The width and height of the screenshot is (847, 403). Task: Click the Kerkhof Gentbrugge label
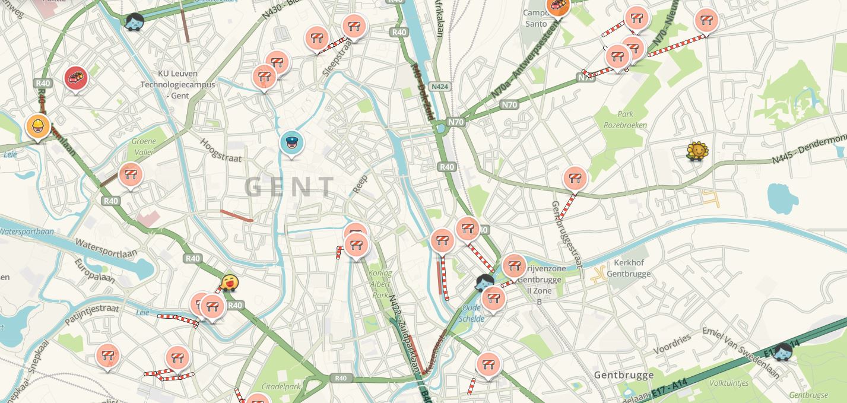pyautogui.click(x=629, y=268)
